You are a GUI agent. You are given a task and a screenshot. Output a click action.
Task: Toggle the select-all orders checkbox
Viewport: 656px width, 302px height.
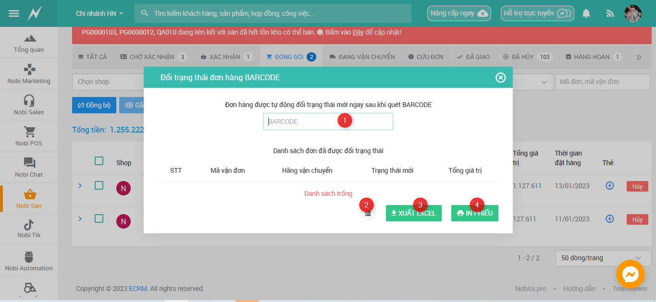click(x=99, y=161)
